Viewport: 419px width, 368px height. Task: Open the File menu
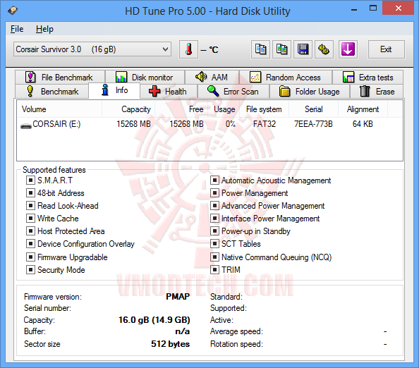pos(17,29)
